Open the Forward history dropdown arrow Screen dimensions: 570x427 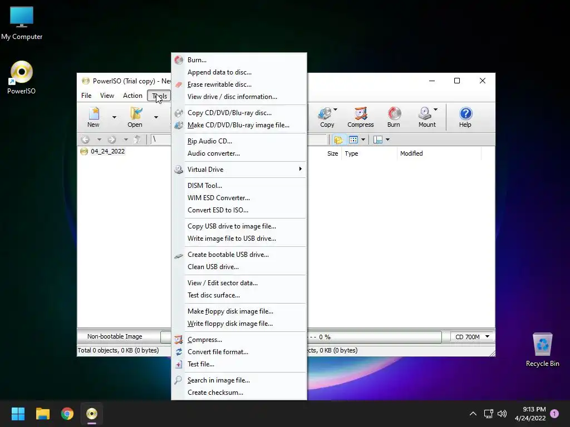125,140
